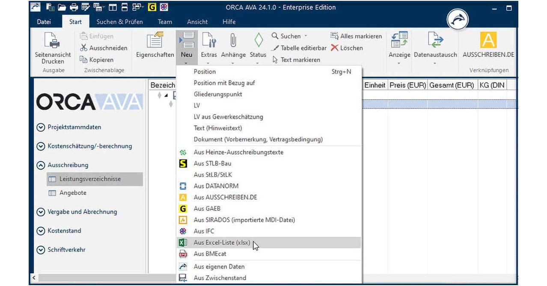Open dropdown arrow under Anzeige
This screenshot has height=286, width=547.
click(x=399, y=64)
